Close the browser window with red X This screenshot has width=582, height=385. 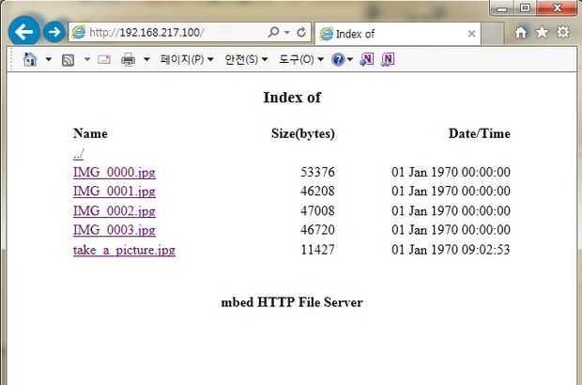pyautogui.click(x=558, y=8)
